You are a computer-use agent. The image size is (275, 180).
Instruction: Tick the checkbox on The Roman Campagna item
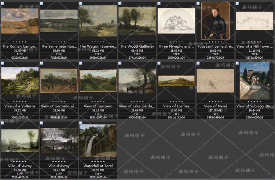pos(3,3)
